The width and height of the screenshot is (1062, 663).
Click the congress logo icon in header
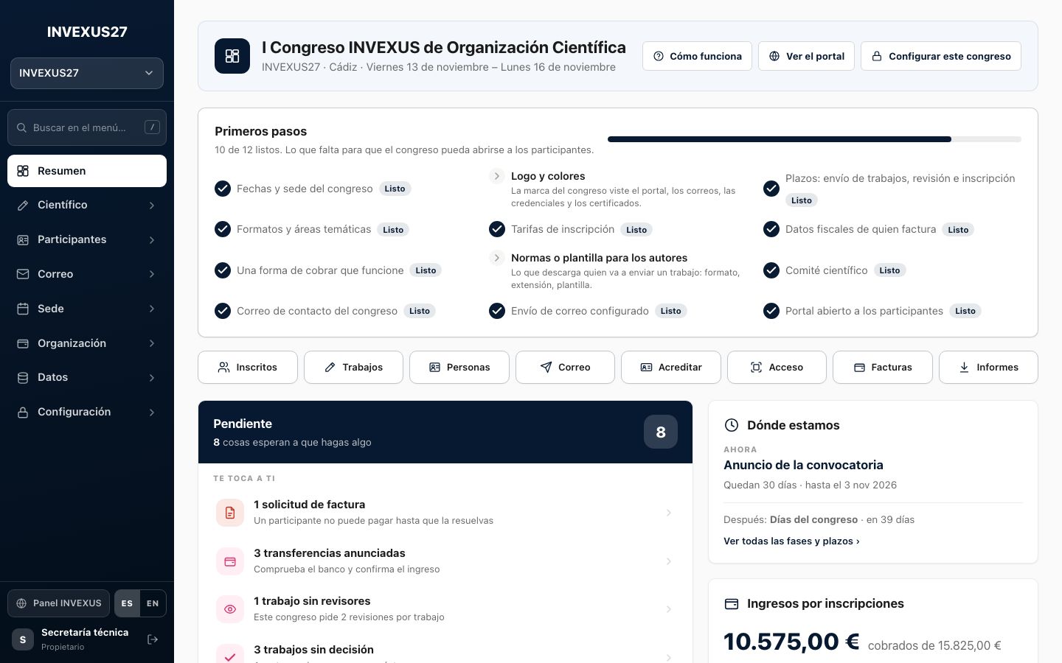[x=232, y=56]
